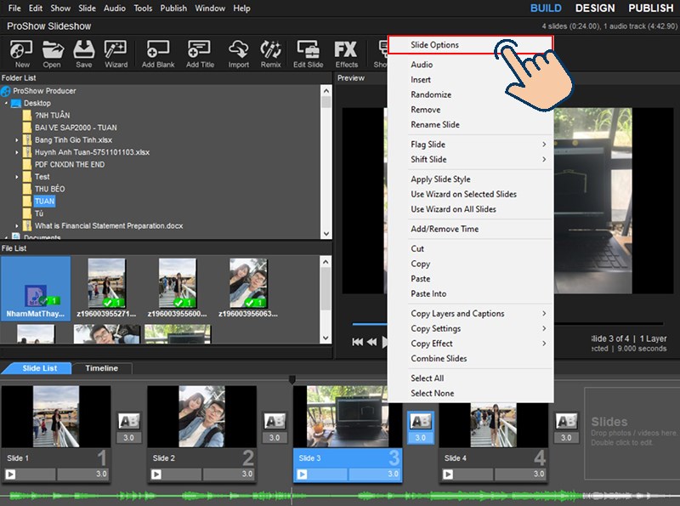
Task: Open the Audio menu in menu bar
Action: (115, 9)
